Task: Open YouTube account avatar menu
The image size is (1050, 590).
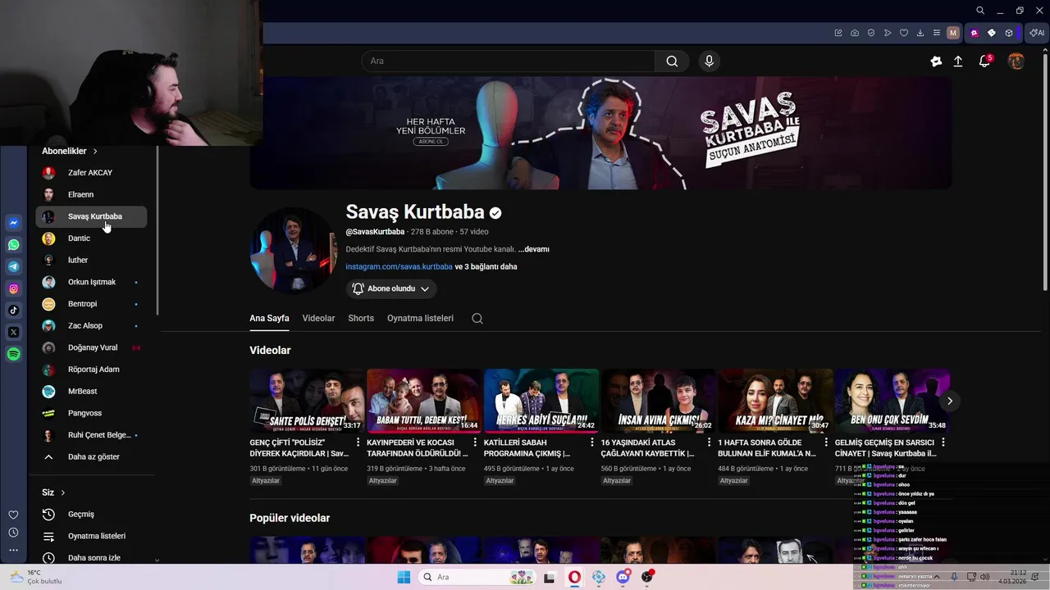Action: coord(1016,61)
